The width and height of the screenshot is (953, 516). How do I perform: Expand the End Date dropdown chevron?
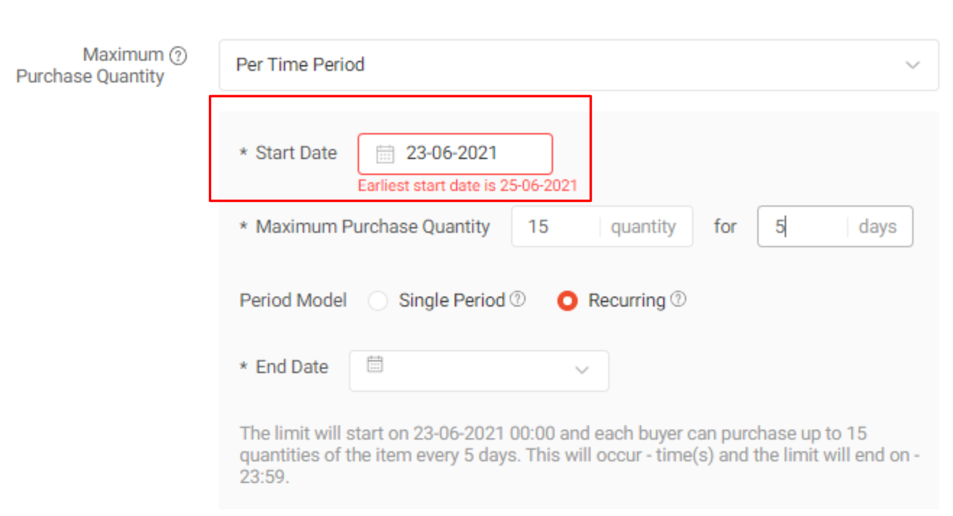[x=582, y=370]
